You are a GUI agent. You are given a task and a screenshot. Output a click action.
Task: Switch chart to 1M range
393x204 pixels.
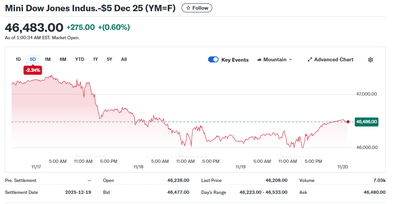pyautogui.click(x=48, y=59)
